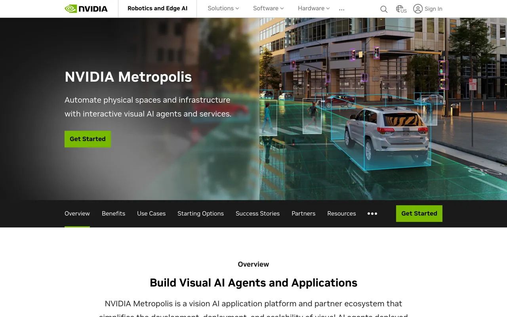Go to the Benefits tab
Image resolution: width=507 pixels, height=317 pixels.
113,214
